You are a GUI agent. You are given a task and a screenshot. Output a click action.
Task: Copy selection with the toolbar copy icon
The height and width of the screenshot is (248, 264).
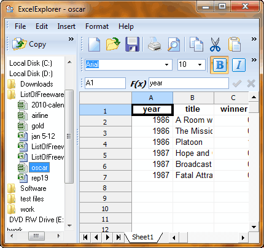[196, 44]
